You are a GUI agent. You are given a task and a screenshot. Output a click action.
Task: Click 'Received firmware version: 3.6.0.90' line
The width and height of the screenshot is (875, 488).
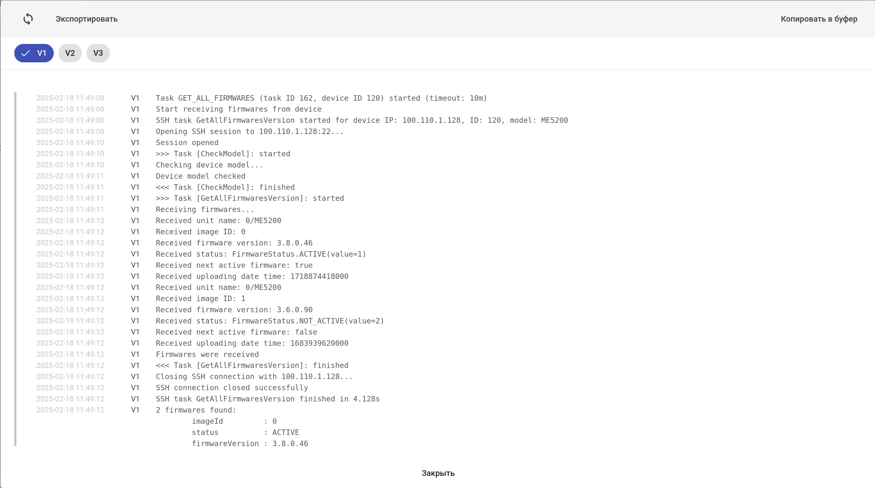point(234,310)
